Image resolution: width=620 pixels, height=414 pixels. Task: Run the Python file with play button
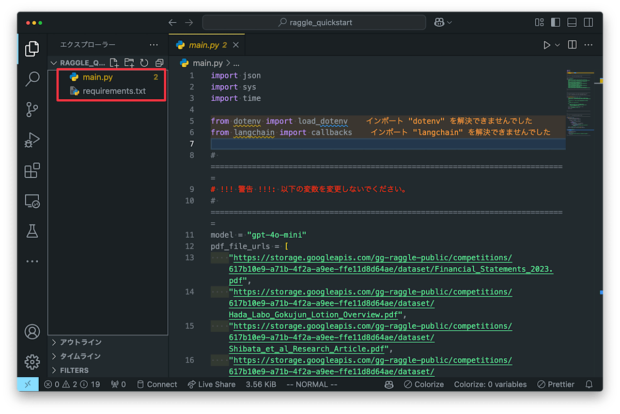pyautogui.click(x=547, y=45)
